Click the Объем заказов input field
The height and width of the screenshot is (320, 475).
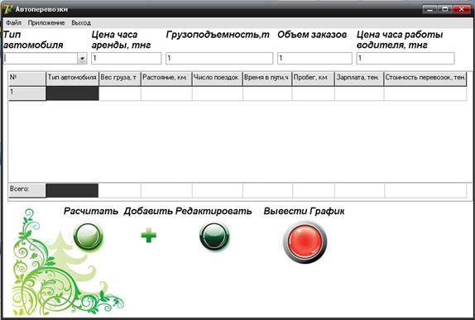tap(314, 58)
